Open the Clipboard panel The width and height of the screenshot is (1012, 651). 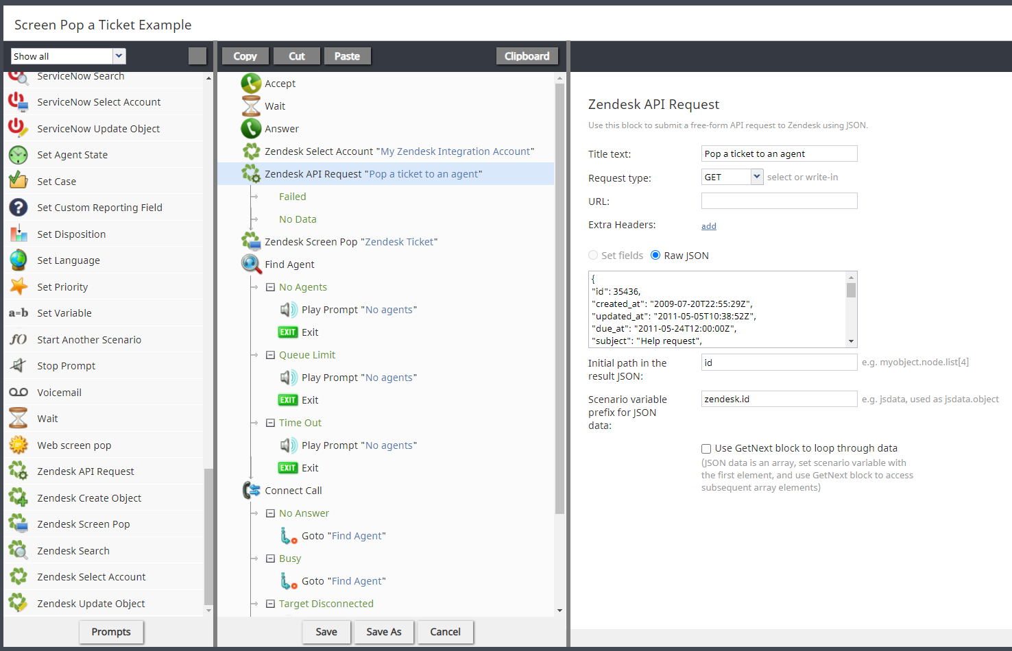[527, 56]
